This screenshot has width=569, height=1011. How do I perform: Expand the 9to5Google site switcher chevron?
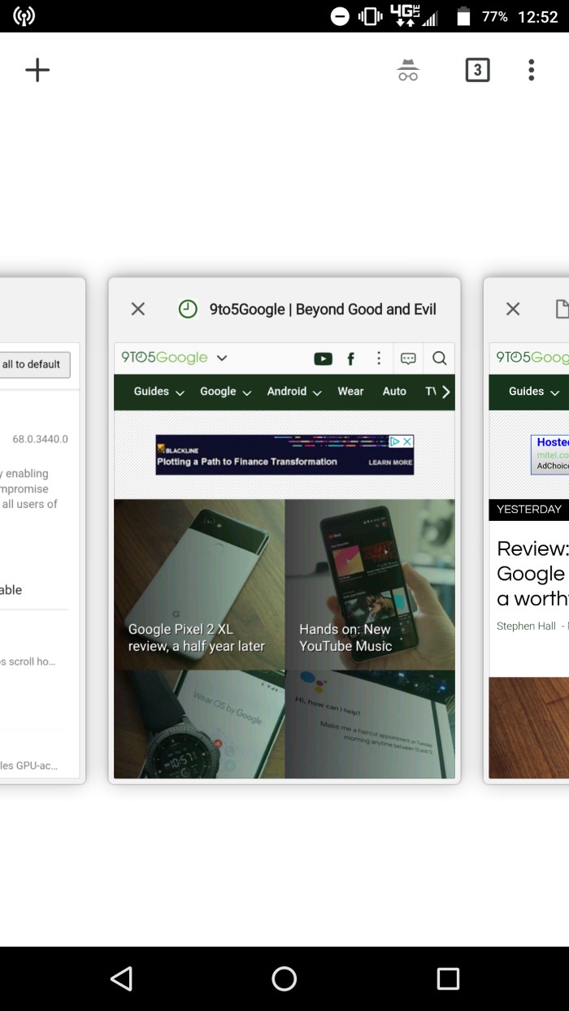coord(222,358)
